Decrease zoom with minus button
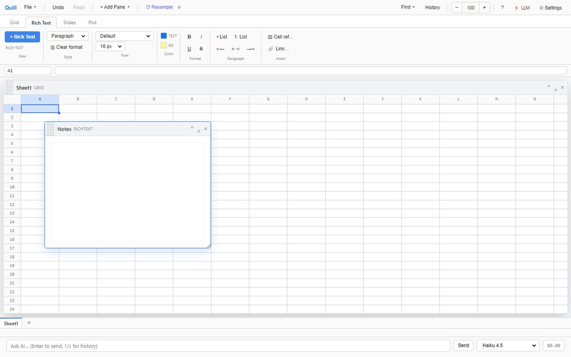571x357 pixels. click(457, 8)
